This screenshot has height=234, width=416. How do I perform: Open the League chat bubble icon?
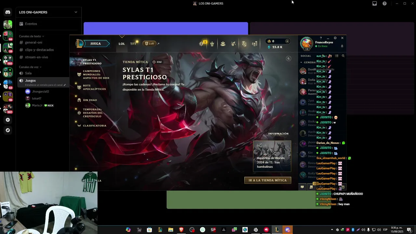302,187
